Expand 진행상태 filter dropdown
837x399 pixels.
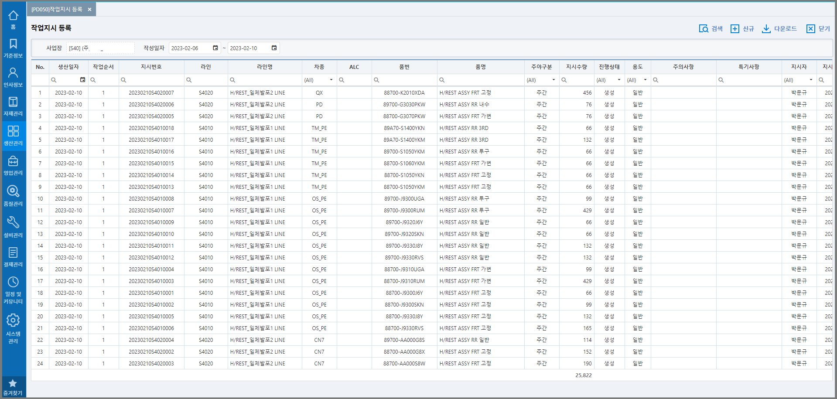[619, 80]
